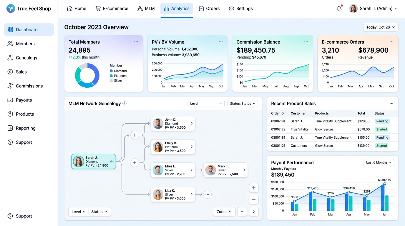Open the PV / BV Volume card options menu
This screenshot has width=405, height=226.
(x=221, y=42)
